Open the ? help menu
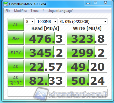114x103 pixels. click(43, 11)
